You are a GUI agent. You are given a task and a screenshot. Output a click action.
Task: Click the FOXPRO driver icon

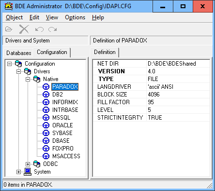pyautogui.click(x=46, y=149)
